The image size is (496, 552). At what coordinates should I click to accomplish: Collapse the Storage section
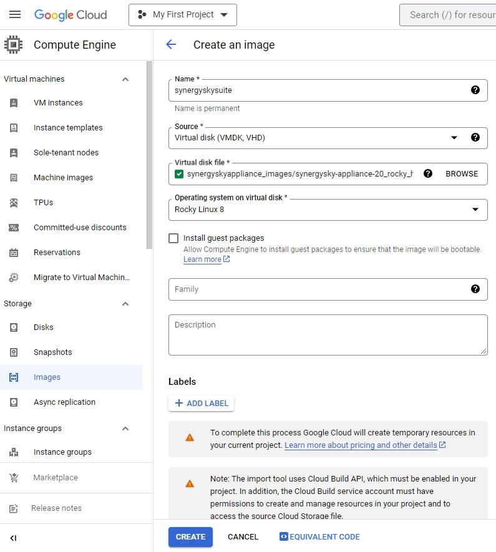[x=125, y=304]
